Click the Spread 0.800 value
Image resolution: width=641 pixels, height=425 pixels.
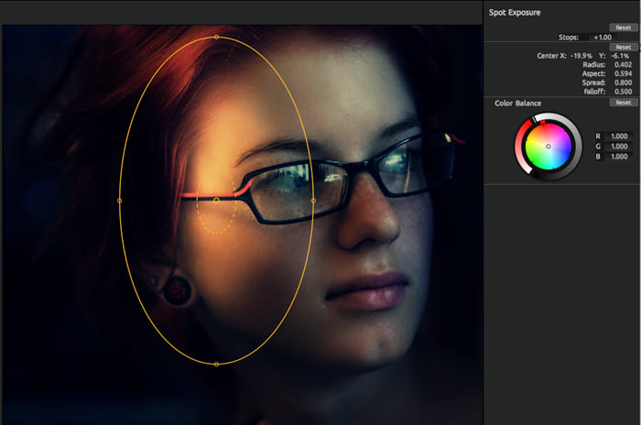click(623, 82)
